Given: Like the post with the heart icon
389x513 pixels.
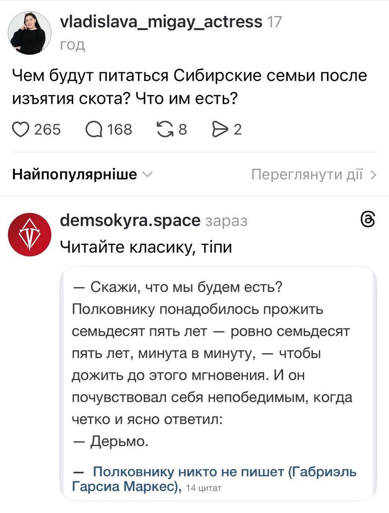Looking at the screenshot, I should coord(20,129).
